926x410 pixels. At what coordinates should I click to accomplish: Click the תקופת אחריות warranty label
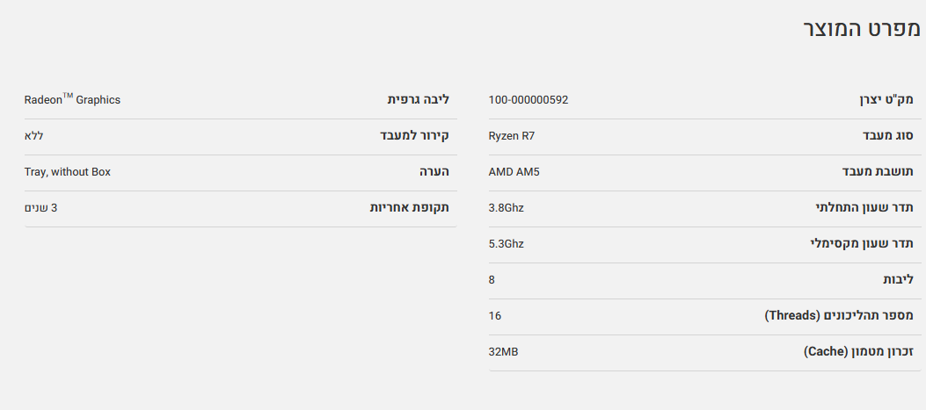409,208
